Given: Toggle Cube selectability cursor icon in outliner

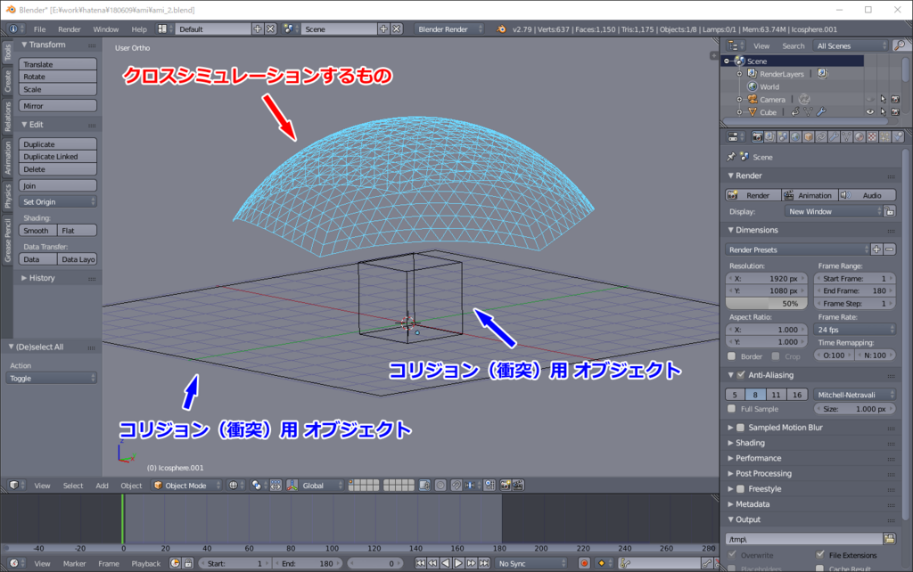Looking at the screenshot, I should (x=883, y=111).
